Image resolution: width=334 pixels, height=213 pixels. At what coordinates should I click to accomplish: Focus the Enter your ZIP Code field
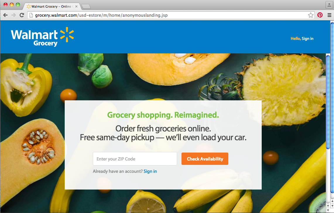point(135,159)
